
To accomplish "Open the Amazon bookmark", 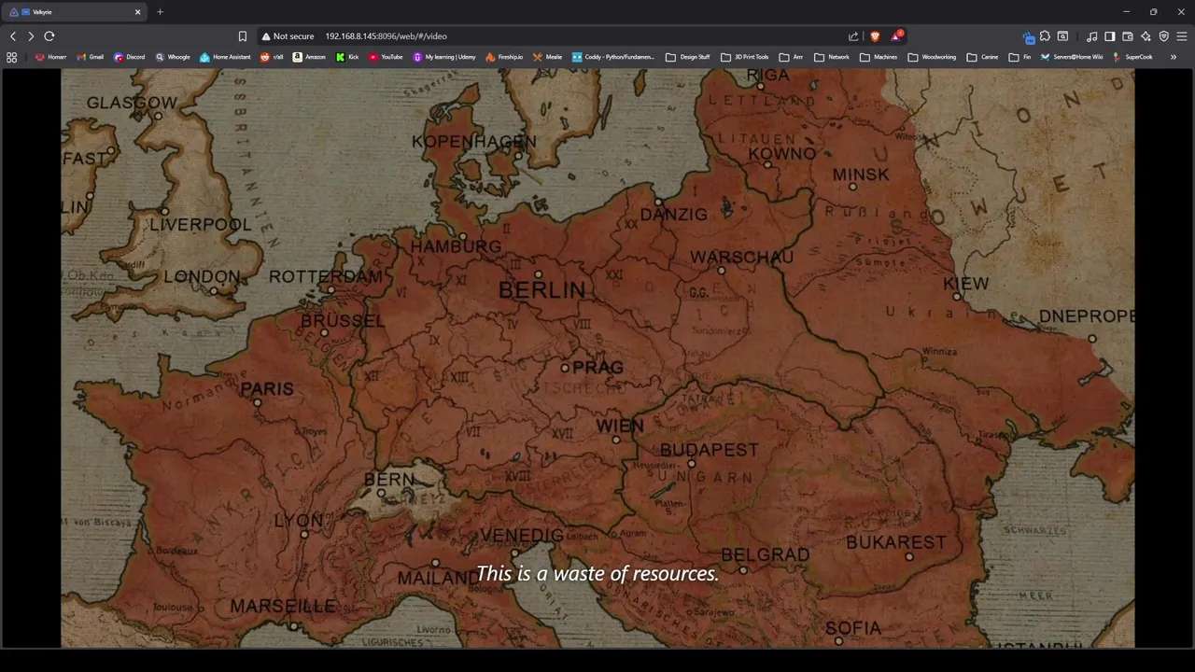I will coord(309,57).
